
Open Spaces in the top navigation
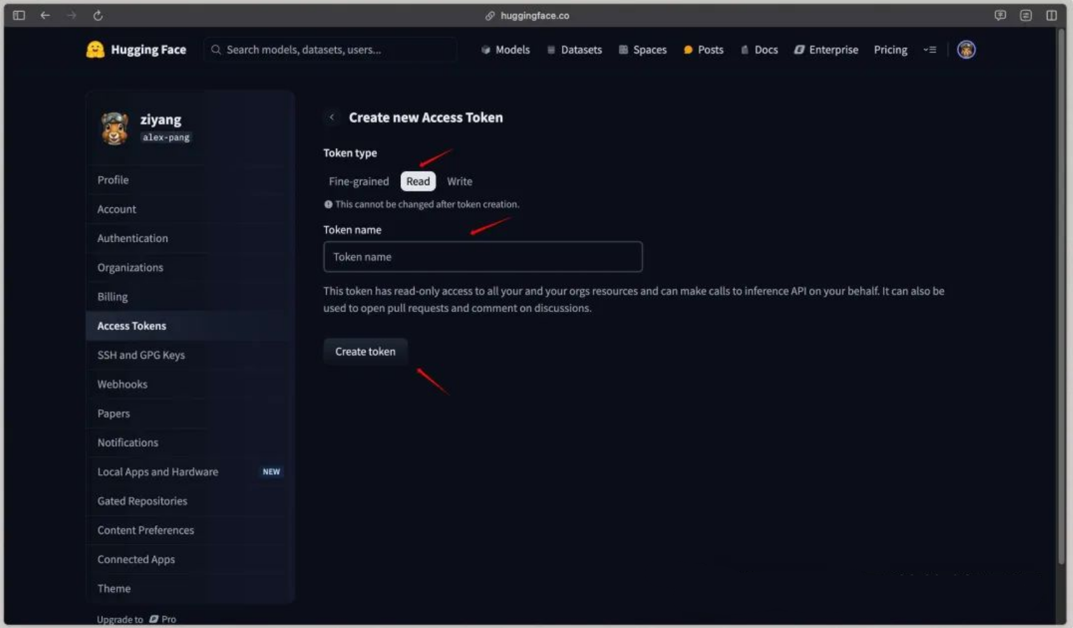tap(643, 50)
